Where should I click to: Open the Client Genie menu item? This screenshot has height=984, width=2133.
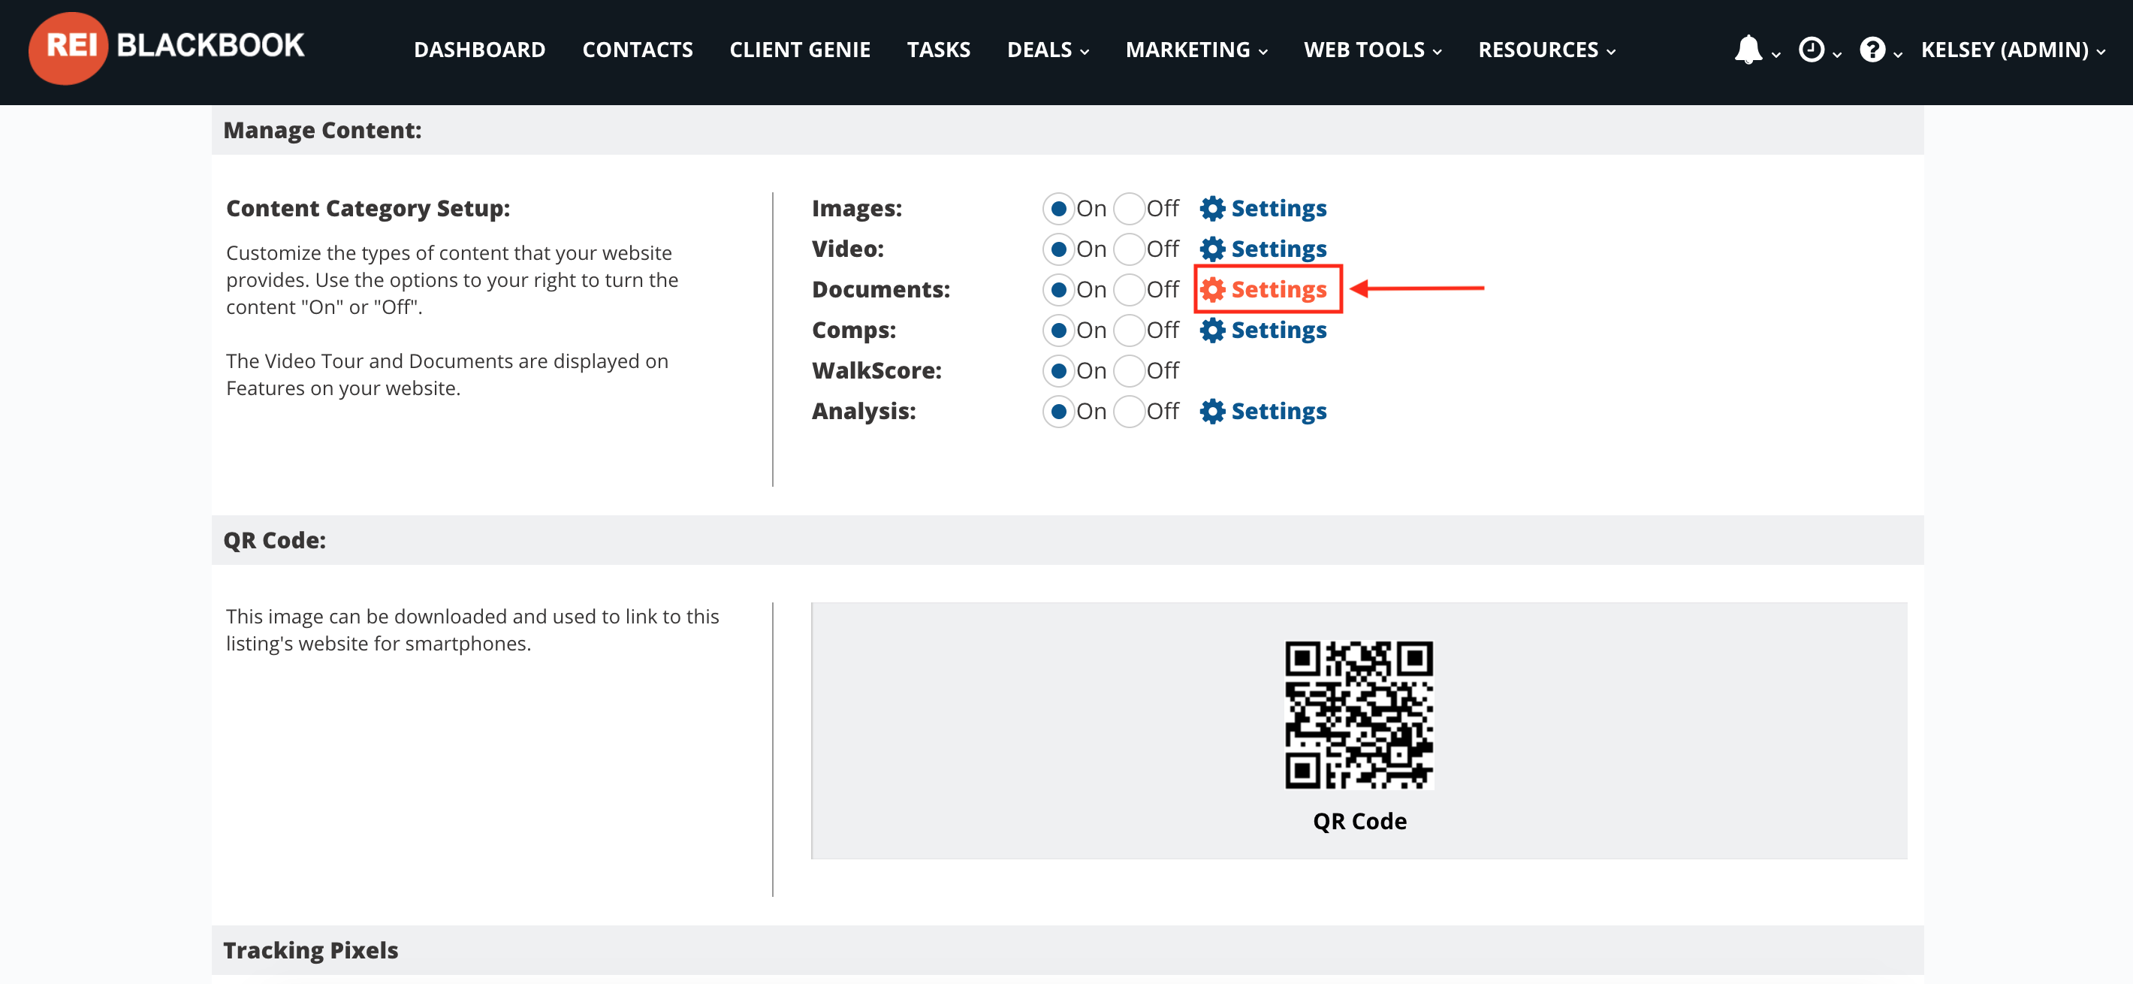click(800, 50)
